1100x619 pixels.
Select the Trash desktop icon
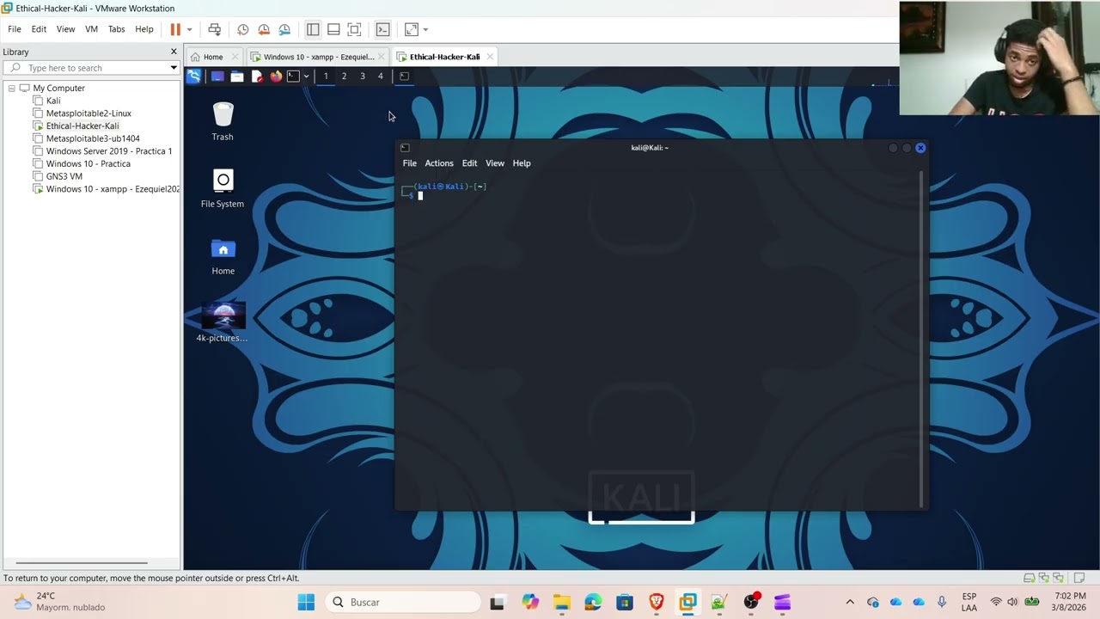[223, 121]
